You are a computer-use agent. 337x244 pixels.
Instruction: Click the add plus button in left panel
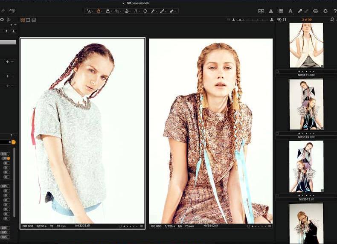(x=14, y=31)
